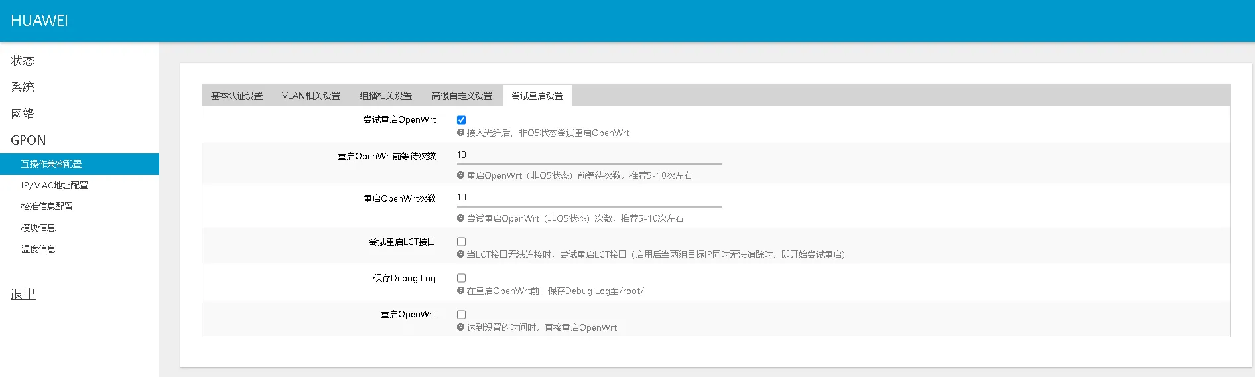Collapse the GPON sidebar section
This screenshot has width=1255, height=377.
[x=29, y=141]
